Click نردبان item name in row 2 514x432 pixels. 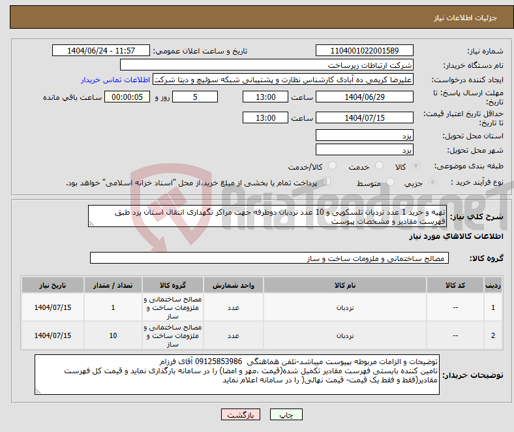click(345, 335)
